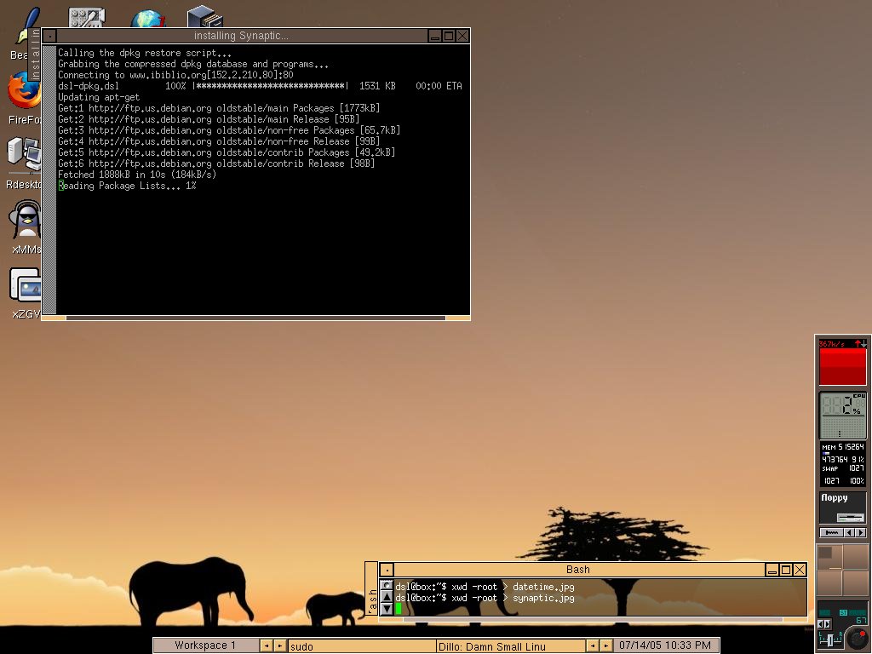Click 'Get:1' oldstable/main Packages line
Image resolution: width=872 pixels, height=654 pixels.
pyautogui.click(x=219, y=108)
